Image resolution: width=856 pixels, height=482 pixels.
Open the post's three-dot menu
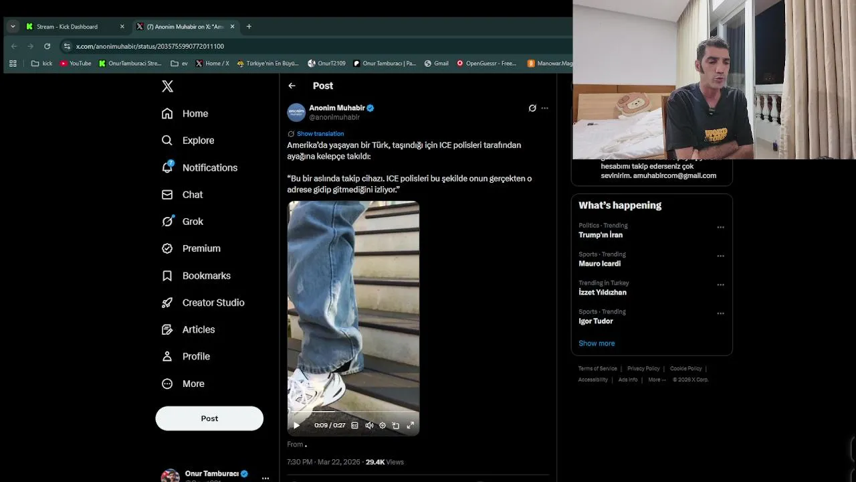(545, 108)
